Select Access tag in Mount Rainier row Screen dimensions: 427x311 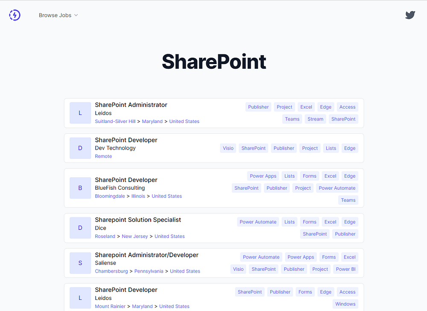[348, 292]
